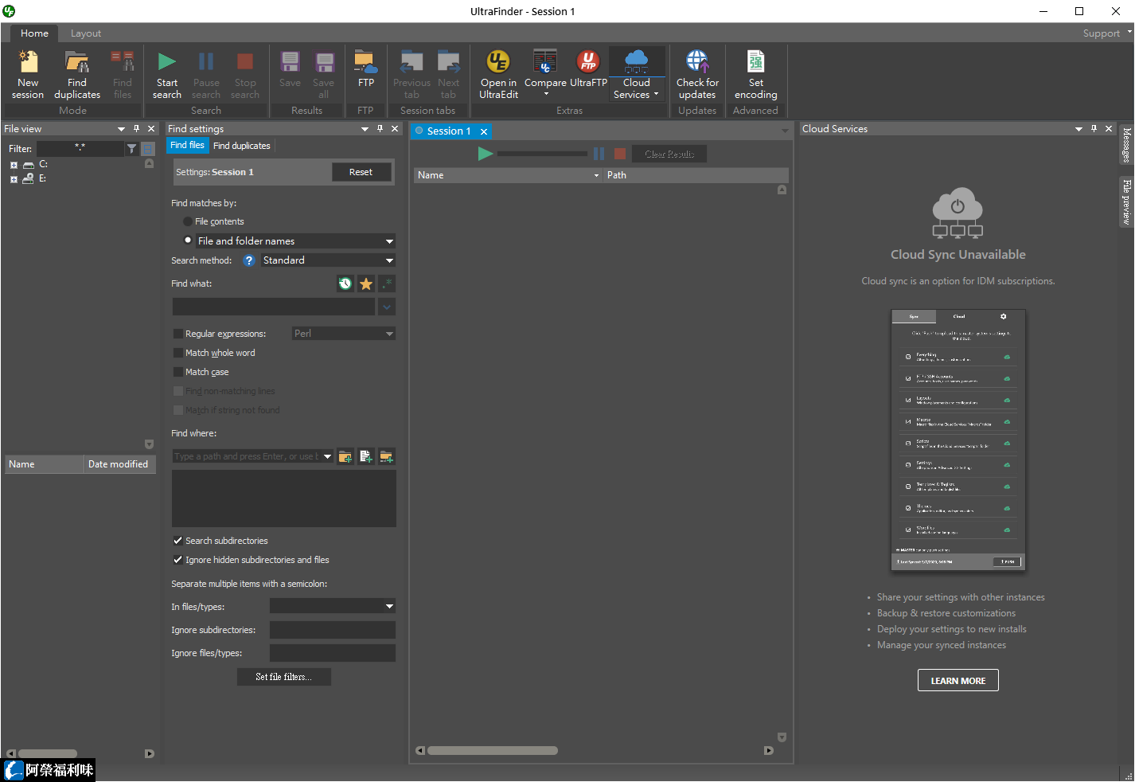
Task: Switch to the Layout ribbon tab
Action: [x=86, y=33]
